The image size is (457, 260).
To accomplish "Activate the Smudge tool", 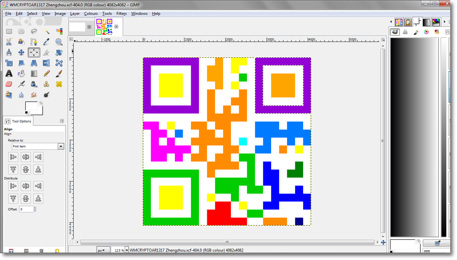I will point(34,95).
